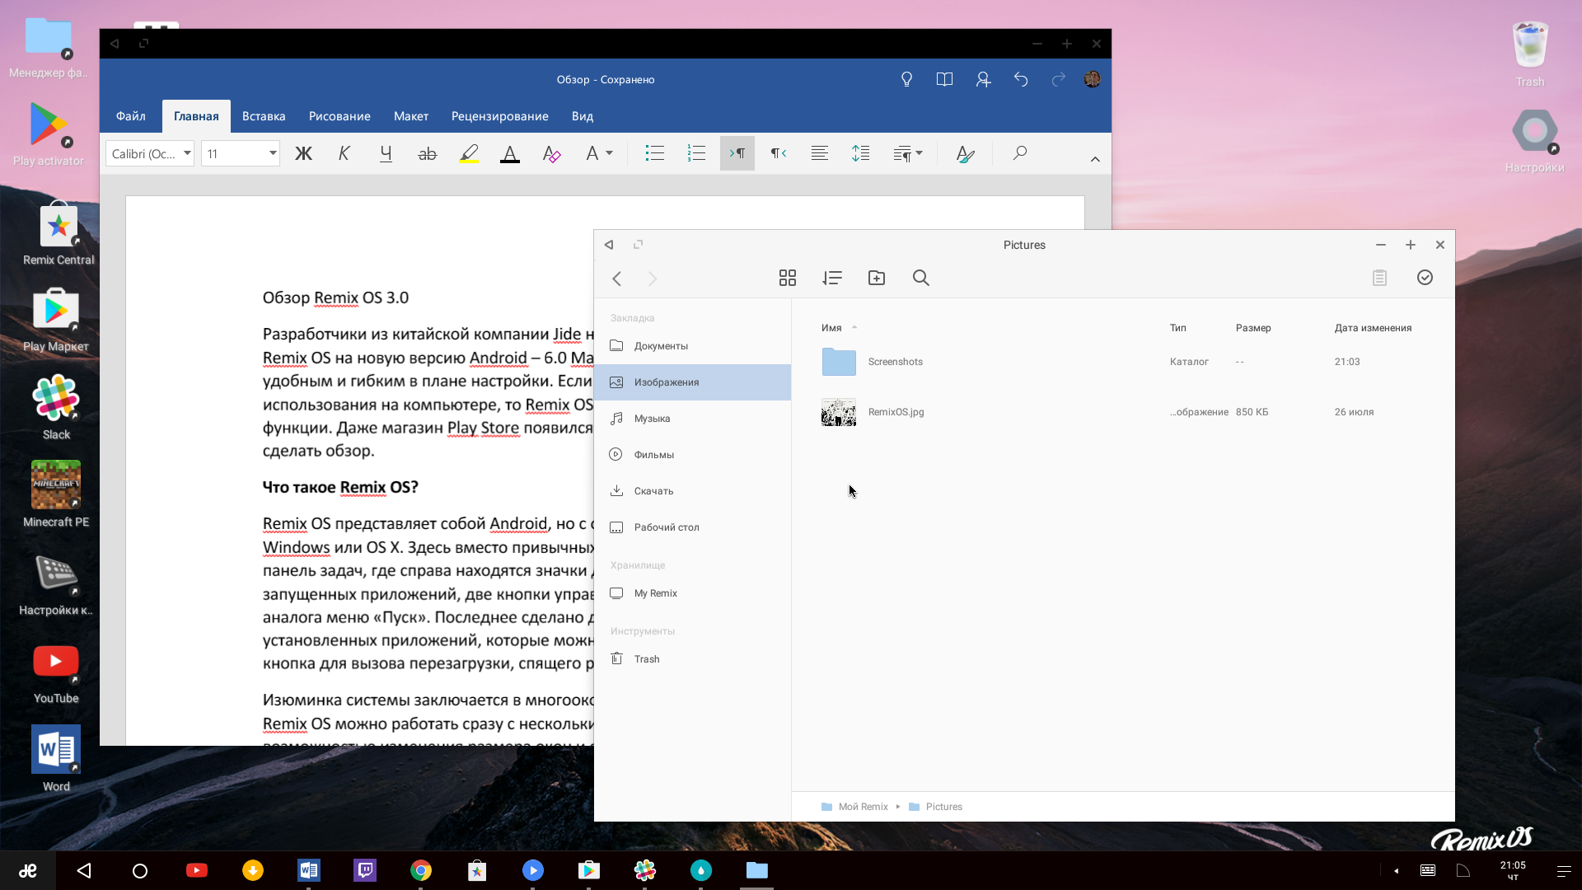1582x890 pixels.
Task: Select Музыка in the sidebar
Action: coord(692,419)
